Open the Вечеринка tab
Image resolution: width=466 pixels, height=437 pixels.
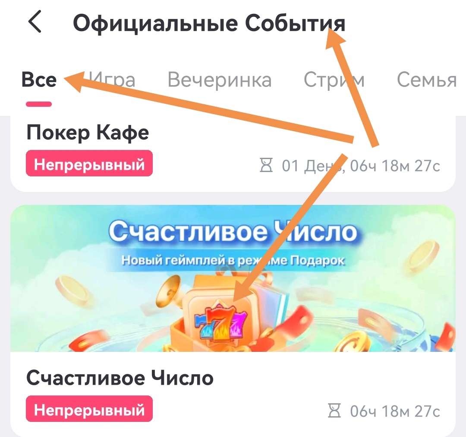[x=220, y=80]
